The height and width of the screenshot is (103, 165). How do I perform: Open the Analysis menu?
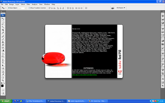35,4
